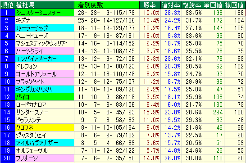Select the yellow クロフネ sire cell
The height and width of the screenshot is (163, 246).
tap(45, 127)
